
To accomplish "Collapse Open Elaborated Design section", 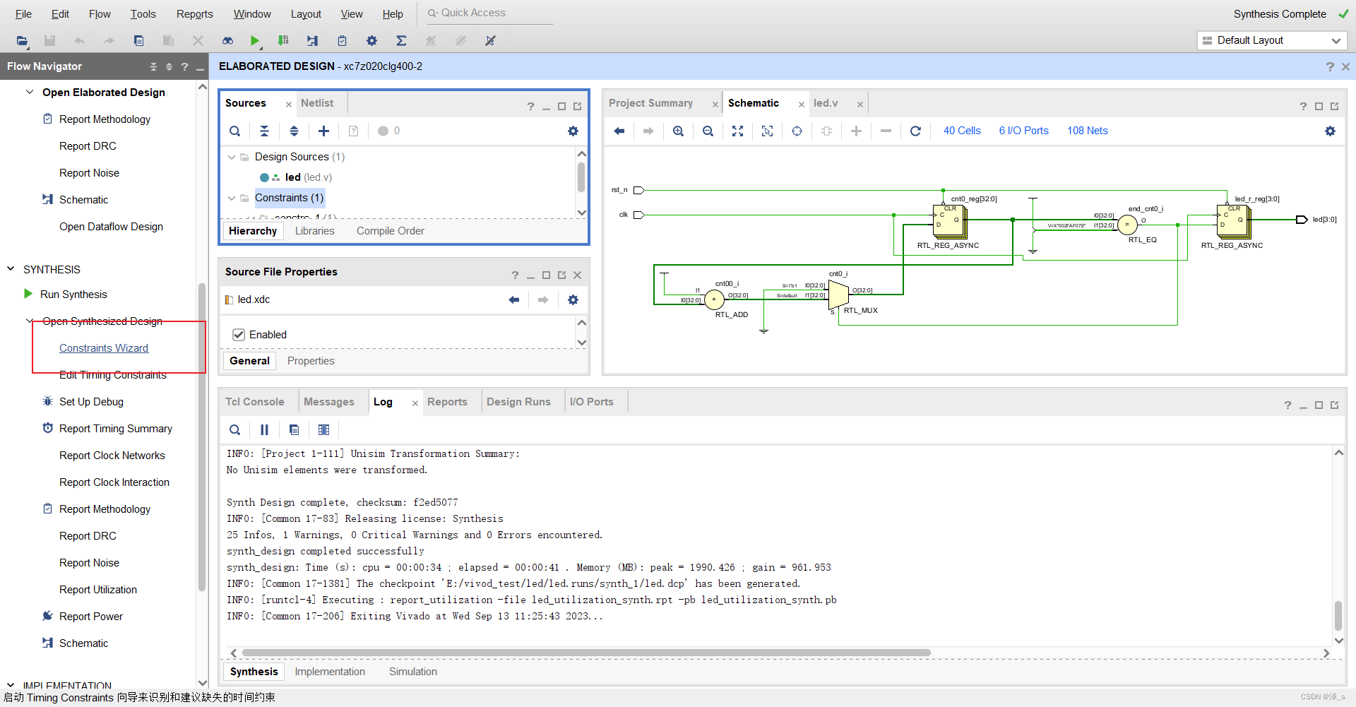I will 30,92.
